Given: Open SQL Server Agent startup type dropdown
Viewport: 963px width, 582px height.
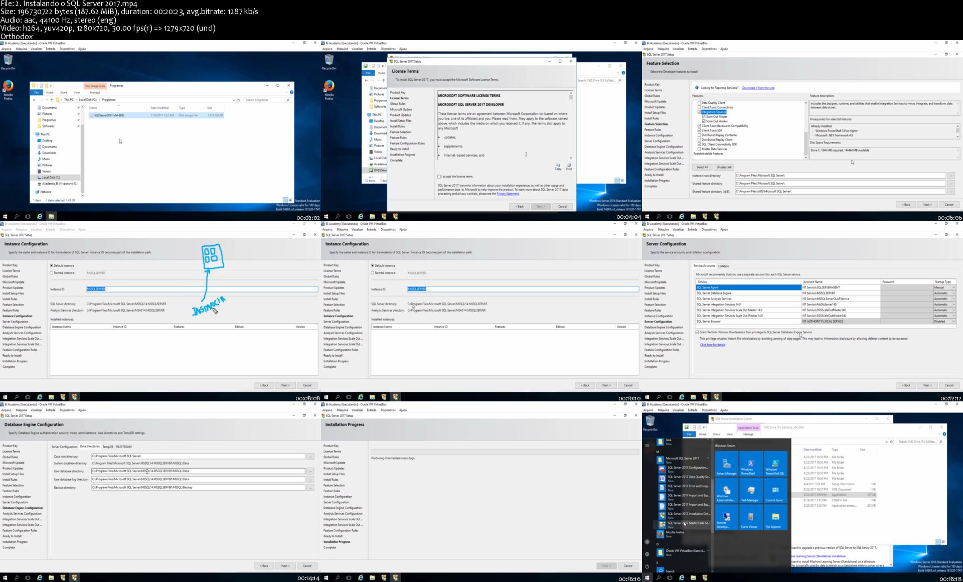Looking at the screenshot, I should point(953,287).
